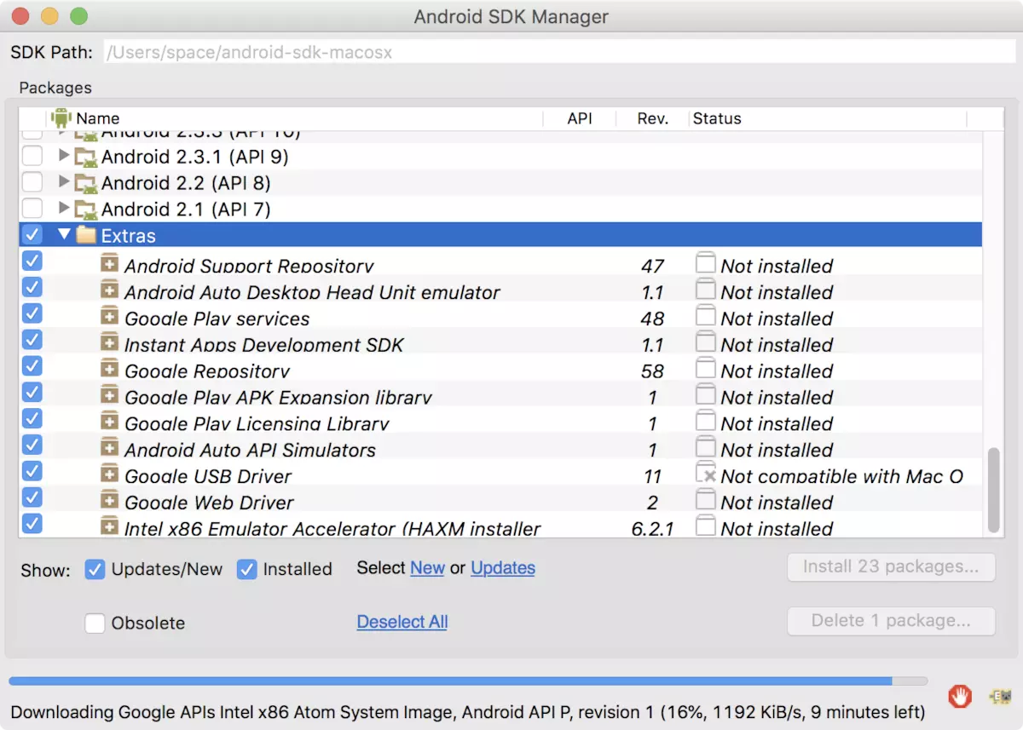Click the Android Auto Desktop Head Unit package icon
Viewport: 1023px width, 730px height.
coord(109,290)
